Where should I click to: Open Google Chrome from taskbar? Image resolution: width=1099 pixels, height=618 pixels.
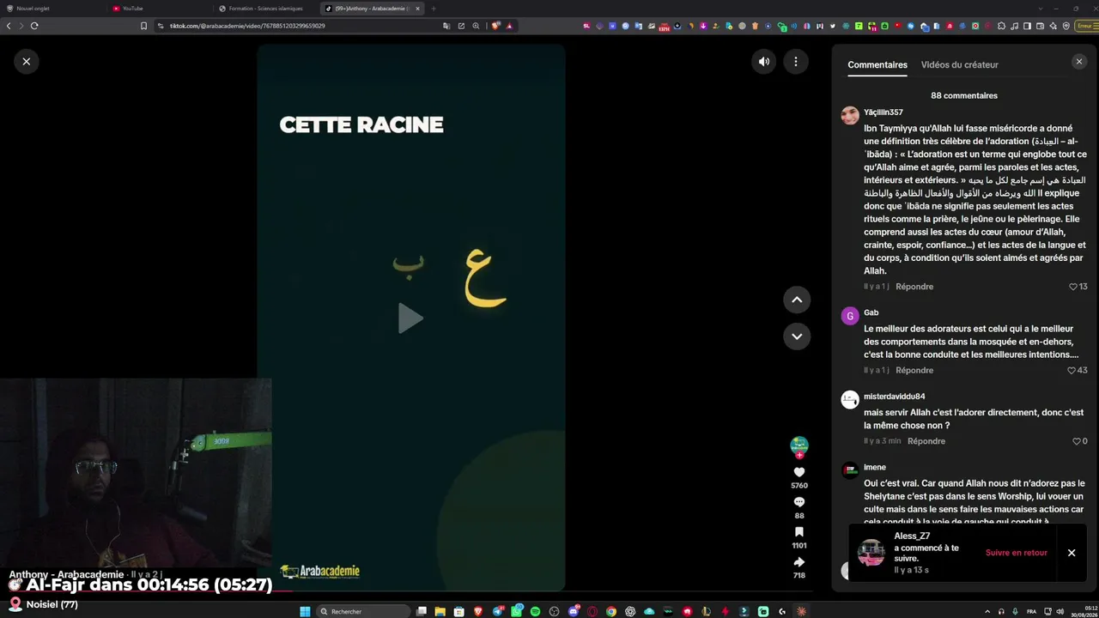click(610, 611)
